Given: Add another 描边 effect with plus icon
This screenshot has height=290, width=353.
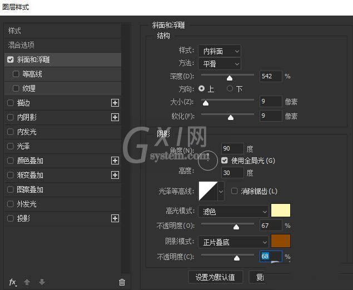Looking at the screenshot, I should (x=115, y=103).
